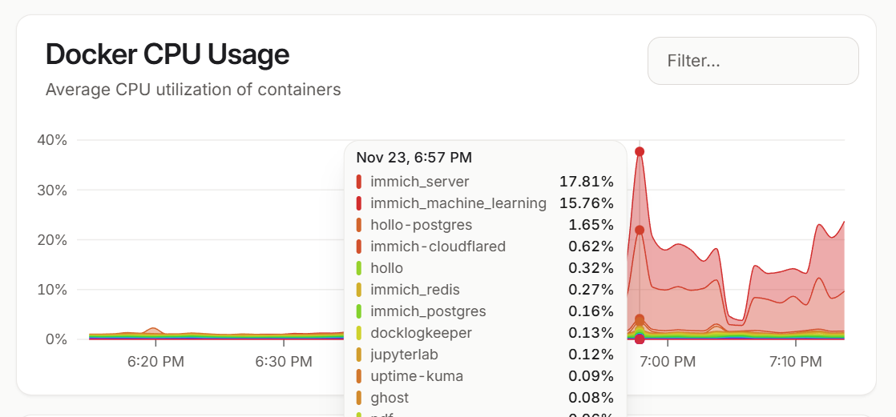Click the chart data point near 22%
The image size is (896, 417).
(640, 230)
